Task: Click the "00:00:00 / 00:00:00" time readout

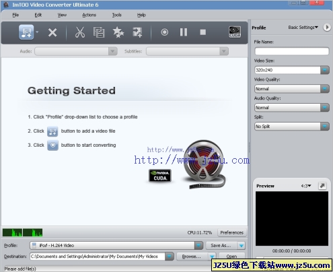Action: [291, 250]
